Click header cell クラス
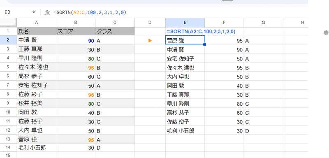 (x=115, y=31)
